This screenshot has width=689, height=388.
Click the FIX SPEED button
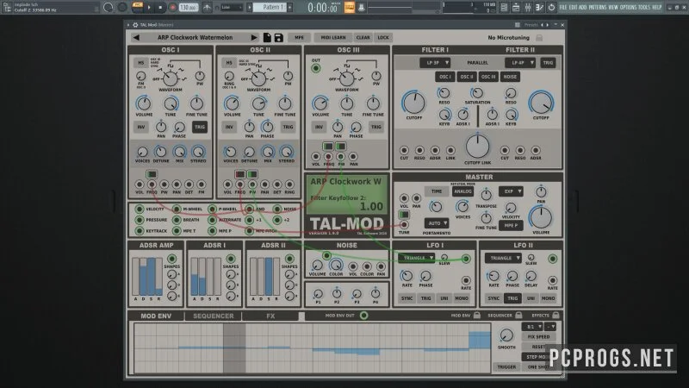coord(539,336)
